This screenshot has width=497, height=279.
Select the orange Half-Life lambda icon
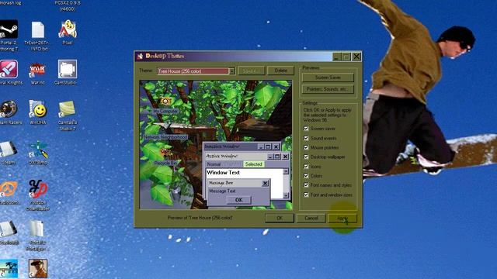(x=9, y=189)
